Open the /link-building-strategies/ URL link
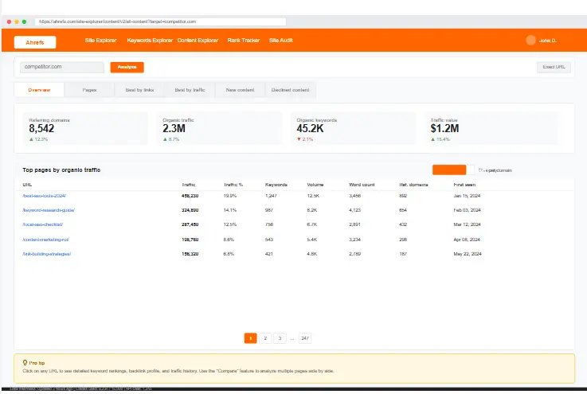The height and width of the screenshot is (394, 587). (46, 254)
